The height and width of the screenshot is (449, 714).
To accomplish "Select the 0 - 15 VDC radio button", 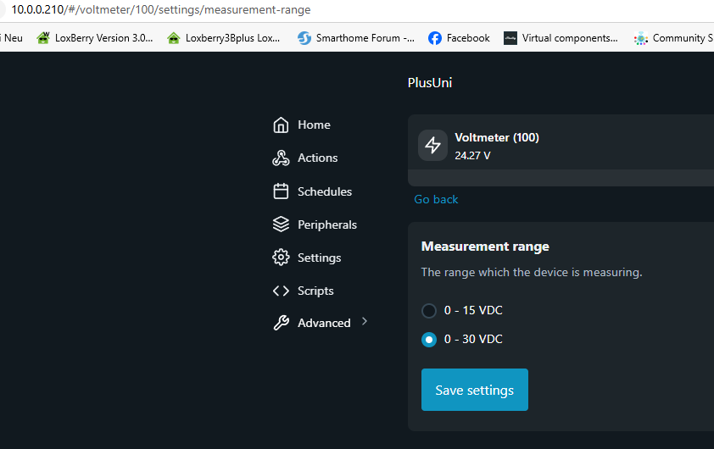I will coord(429,311).
